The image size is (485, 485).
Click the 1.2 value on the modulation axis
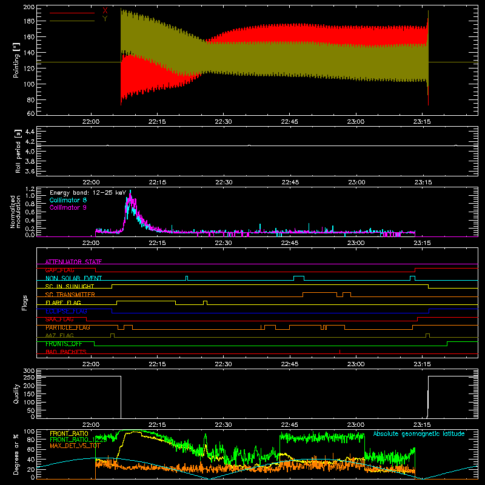(30, 189)
